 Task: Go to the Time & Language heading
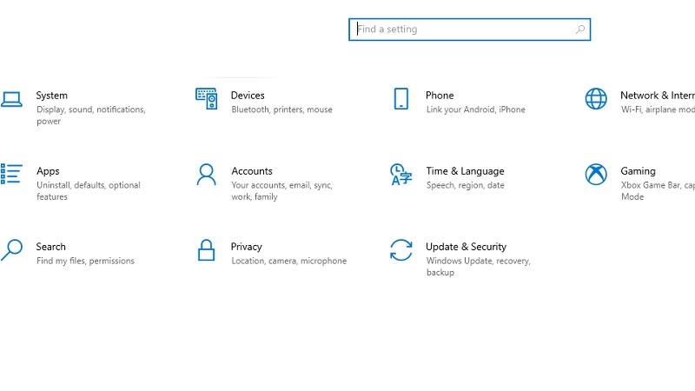click(x=465, y=171)
